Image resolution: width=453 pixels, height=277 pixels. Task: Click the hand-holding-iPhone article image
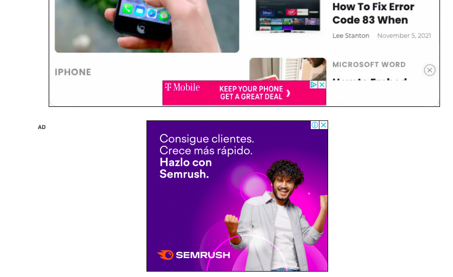click(146, 26)
